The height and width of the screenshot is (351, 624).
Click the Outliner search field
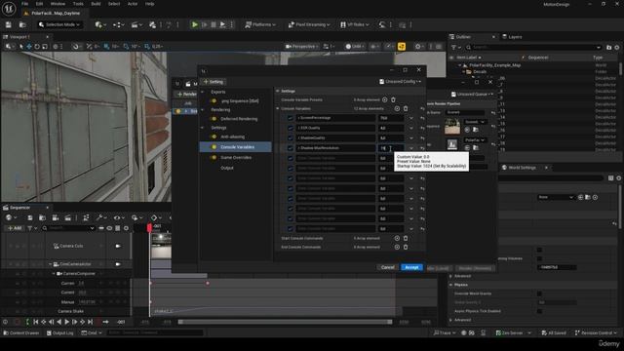point(533,48)
